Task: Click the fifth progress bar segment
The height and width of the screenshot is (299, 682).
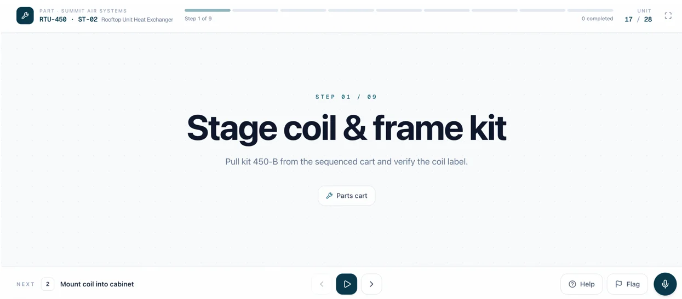Action: [399, 10]
